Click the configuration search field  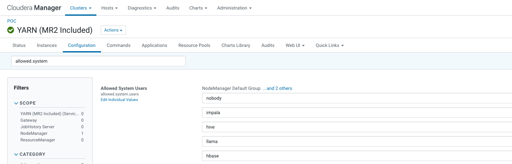pyautogui.click(x=98, y=61)
